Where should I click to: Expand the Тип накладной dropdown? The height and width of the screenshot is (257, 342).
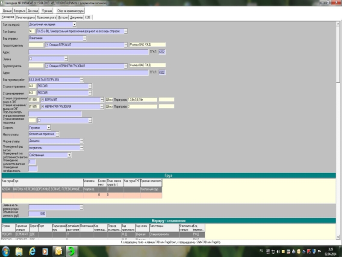point(74,24)
